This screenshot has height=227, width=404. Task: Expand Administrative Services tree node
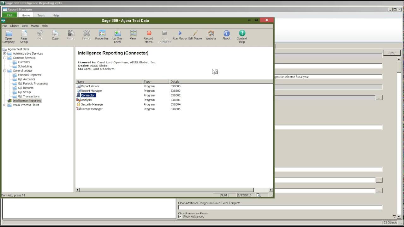[x=5, y=54]
